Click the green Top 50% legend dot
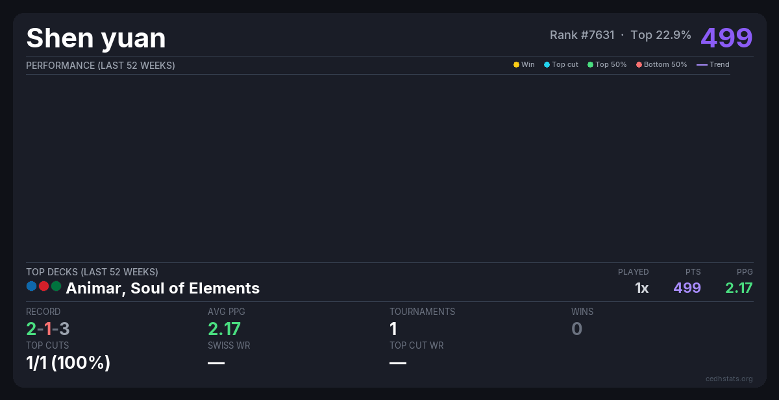 tap(590, 65)
